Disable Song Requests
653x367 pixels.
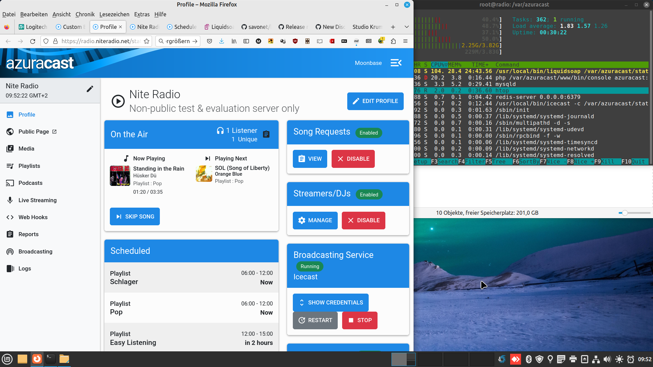click(x=353, y=159)
